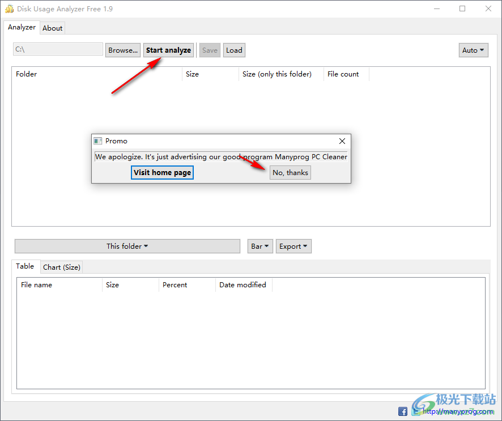The width and height of the screenshot is (502, 421).
Task: Click Visit home page button
Action: pos(162,173)
